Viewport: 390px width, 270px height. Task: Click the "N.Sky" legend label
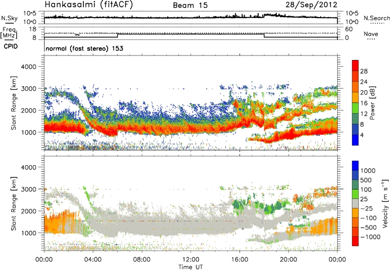[x=9, y=18]
